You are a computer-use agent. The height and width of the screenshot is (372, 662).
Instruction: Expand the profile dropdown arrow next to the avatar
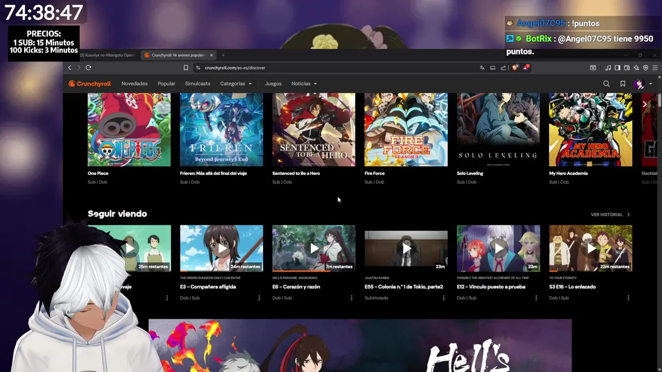[651, 84]
